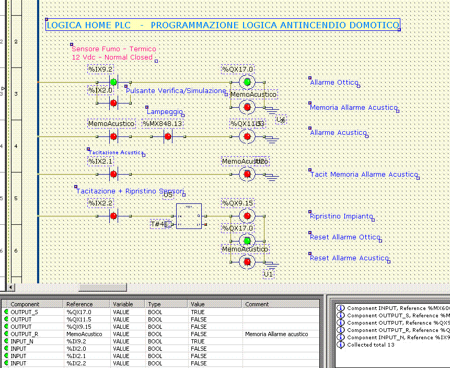Select the INPUT_N %IX9.2 table row
The width and height of the screenshot is (450, 368).
point(21,341)
